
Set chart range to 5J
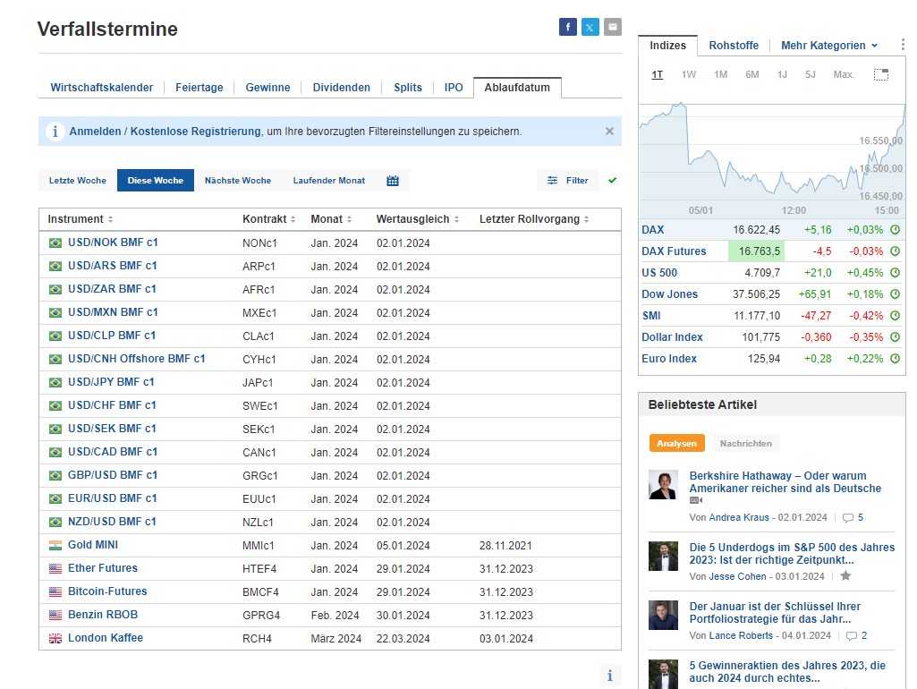[x=810, y=75]
